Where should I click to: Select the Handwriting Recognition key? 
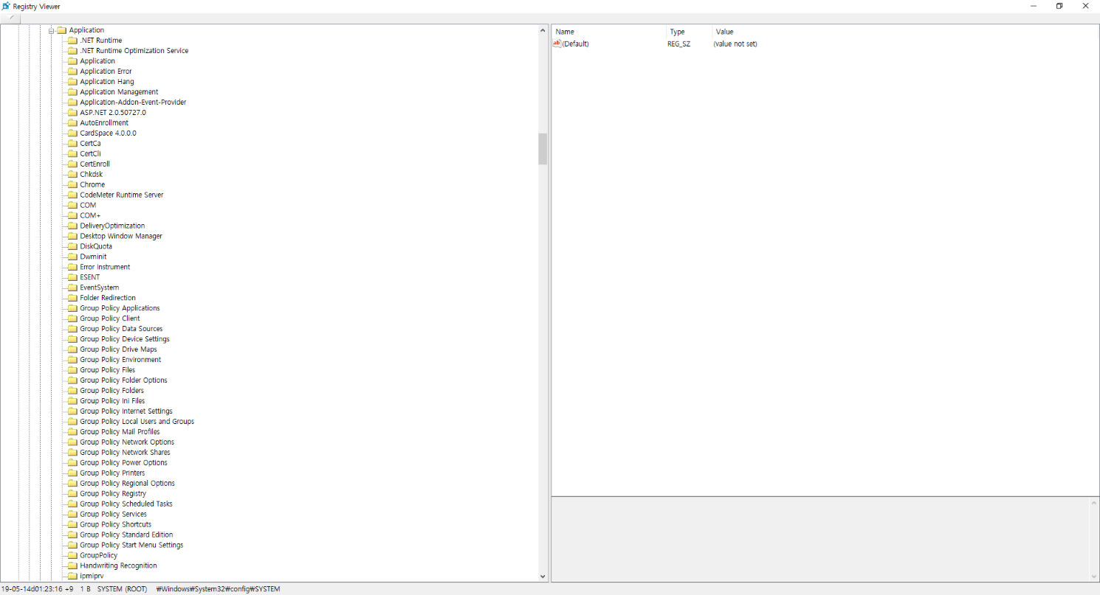[x=118, y=566]
